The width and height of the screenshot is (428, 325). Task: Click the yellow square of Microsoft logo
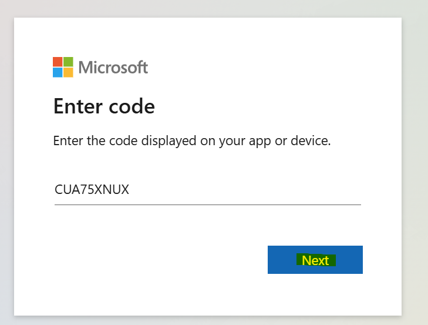pos(68,72)
